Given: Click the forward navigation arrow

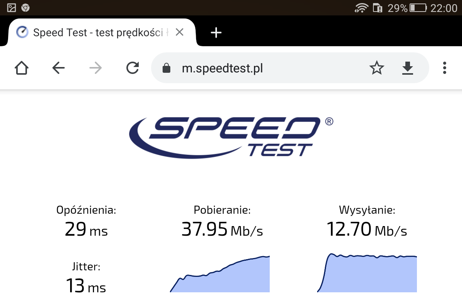Looking at the screenshot, I should [x=96, y=68].
